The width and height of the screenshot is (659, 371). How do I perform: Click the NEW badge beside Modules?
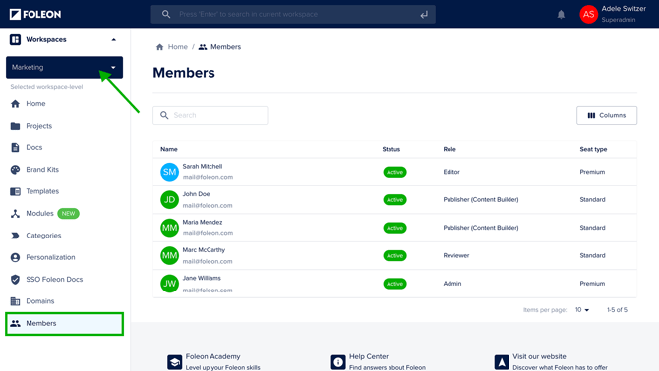click(68, 213)
